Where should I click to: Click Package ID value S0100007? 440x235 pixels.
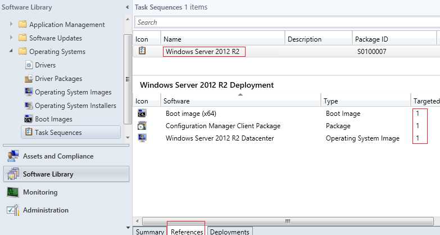coord(372,51)
